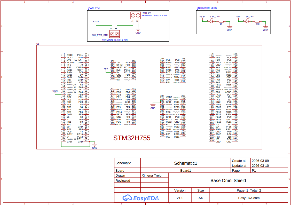Click the GND symbol below the STM32H755
Image resolution: width=291 pixels, height=206 pixels.
[x=95, y=145]
